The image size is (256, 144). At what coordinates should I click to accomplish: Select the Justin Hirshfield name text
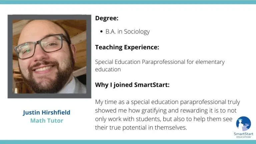(47, 112)
